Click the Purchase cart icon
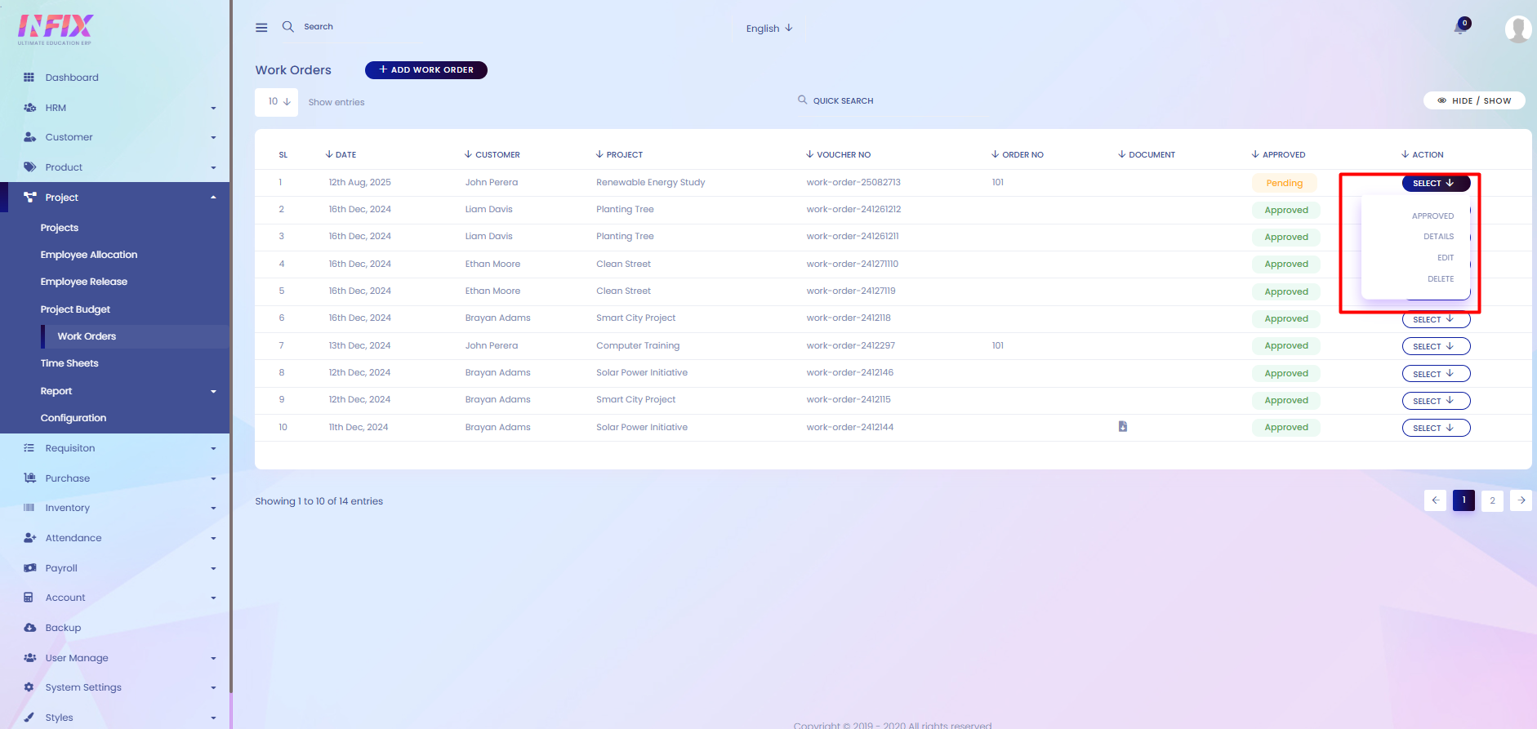Image resolution: width=1537 pixels, height=729 pixels. click(x=29, y=478)
